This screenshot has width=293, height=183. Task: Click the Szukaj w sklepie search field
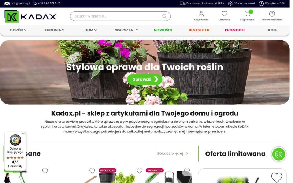point(115,16)
